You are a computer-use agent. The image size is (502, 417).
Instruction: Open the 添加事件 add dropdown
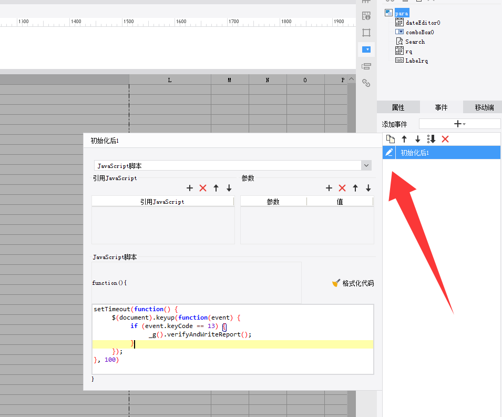coord(459,124)
